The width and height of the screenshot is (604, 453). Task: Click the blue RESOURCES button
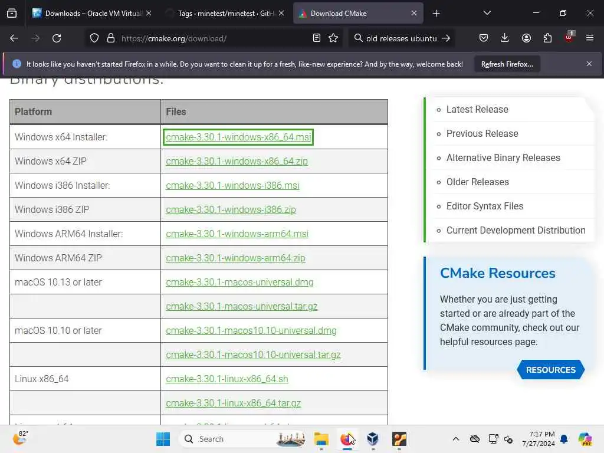click(x=550, y=370)
